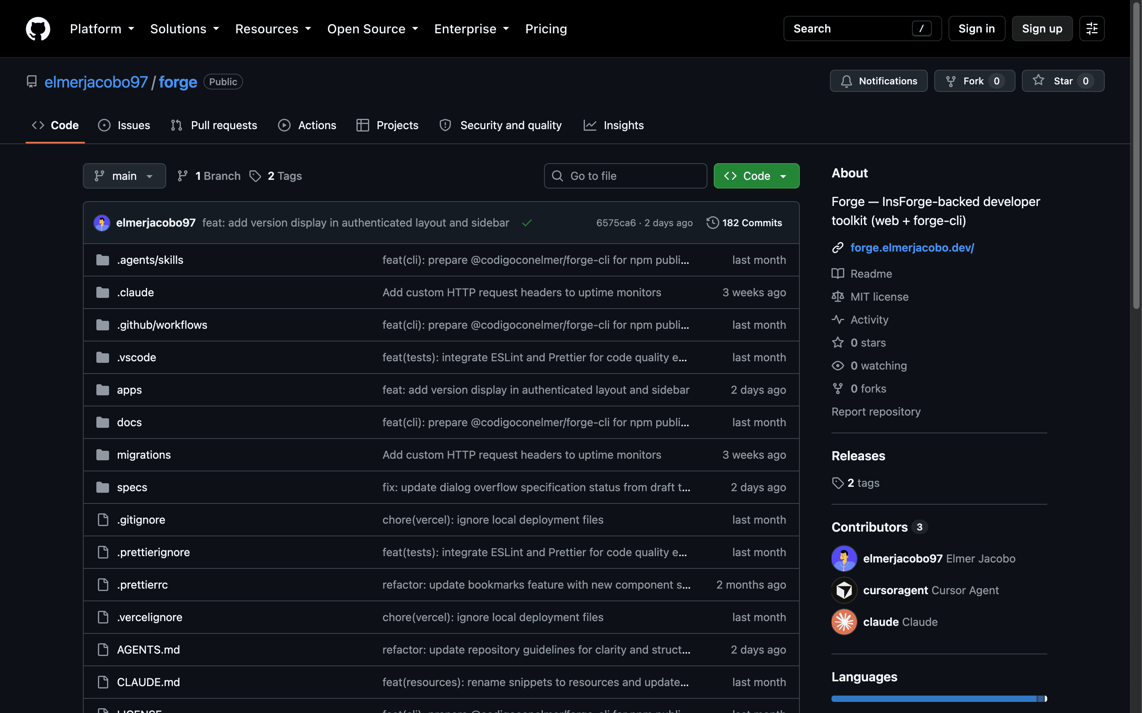1142x713 pixels.
Task: Select the Code tab
Action: pos(55,126)
